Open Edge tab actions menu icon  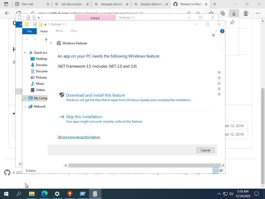[x=6, y=4]
